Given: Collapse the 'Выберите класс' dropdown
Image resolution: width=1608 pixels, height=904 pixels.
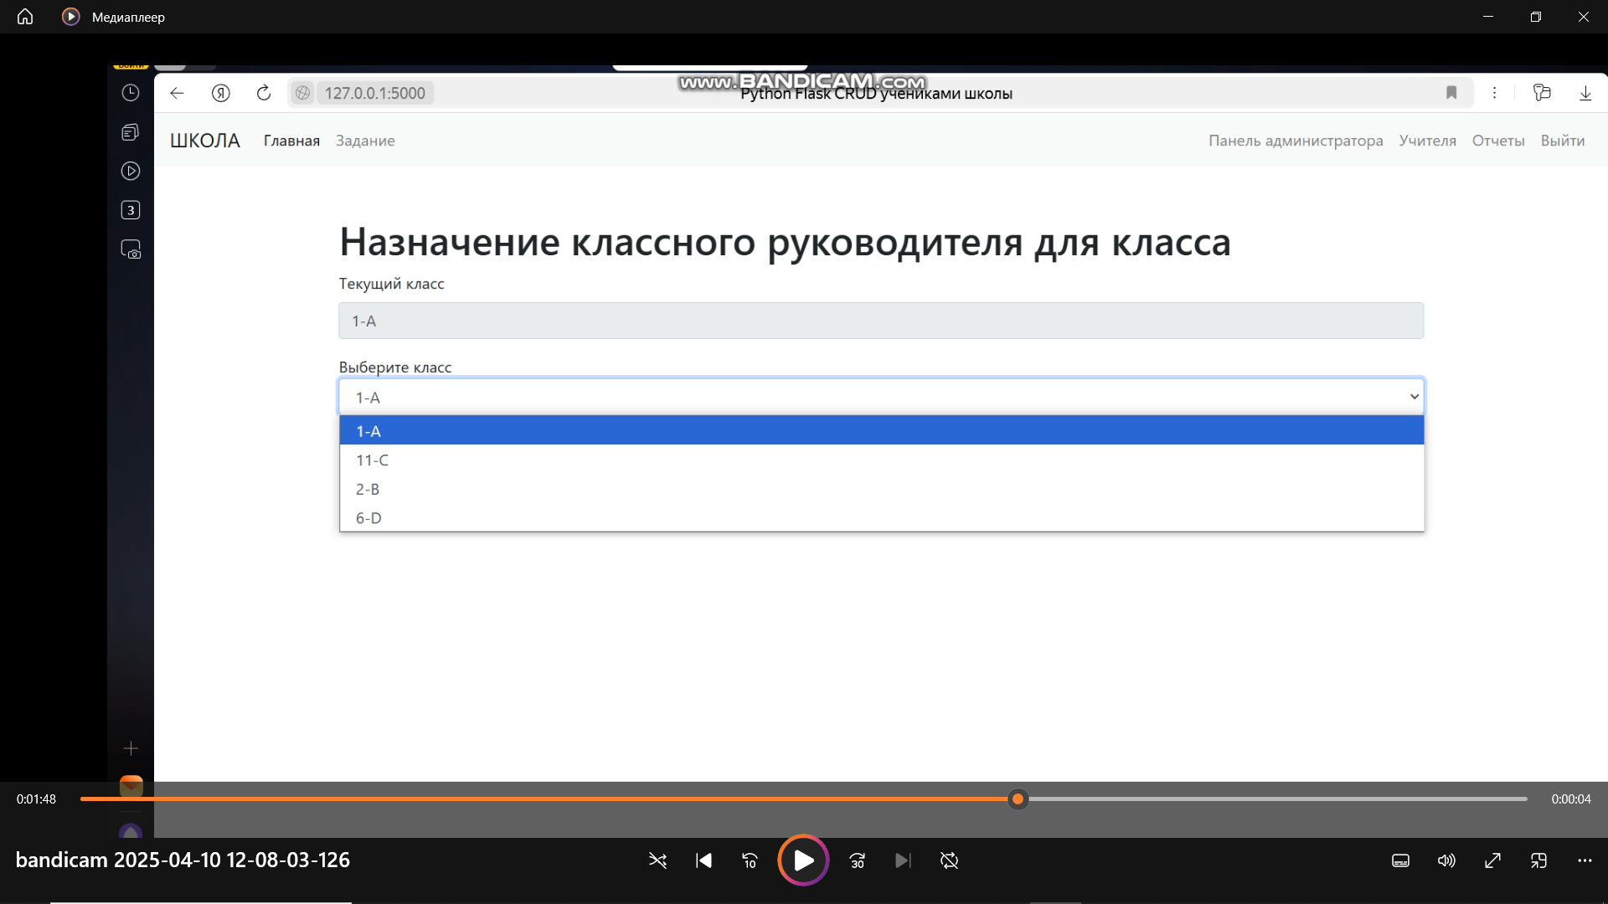Looking at the screenshot, I should 1414,397.
